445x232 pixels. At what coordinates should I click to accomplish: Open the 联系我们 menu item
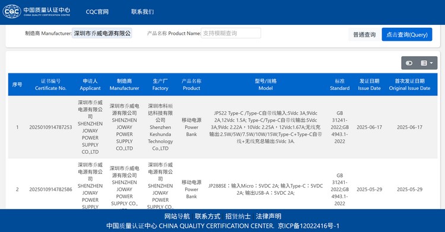pos(142,12)
